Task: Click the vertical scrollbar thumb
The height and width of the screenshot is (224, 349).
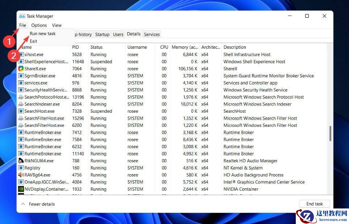Action: [330, 134]
